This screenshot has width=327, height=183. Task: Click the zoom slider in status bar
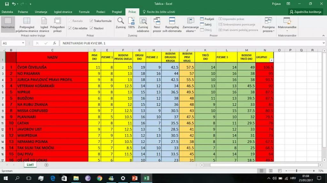(x=297, y=171)
